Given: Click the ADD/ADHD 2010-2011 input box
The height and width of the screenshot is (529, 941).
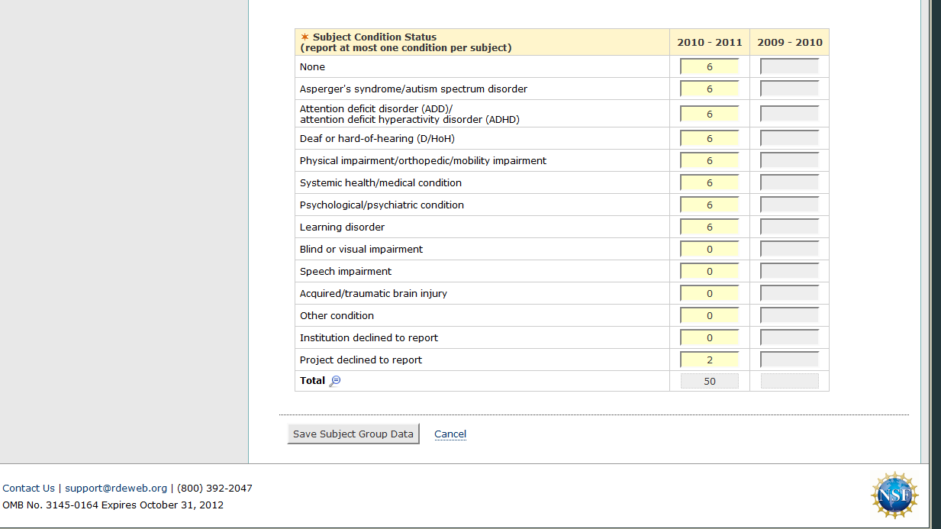Looking at the screenshot, I should [x=709, y=114].
